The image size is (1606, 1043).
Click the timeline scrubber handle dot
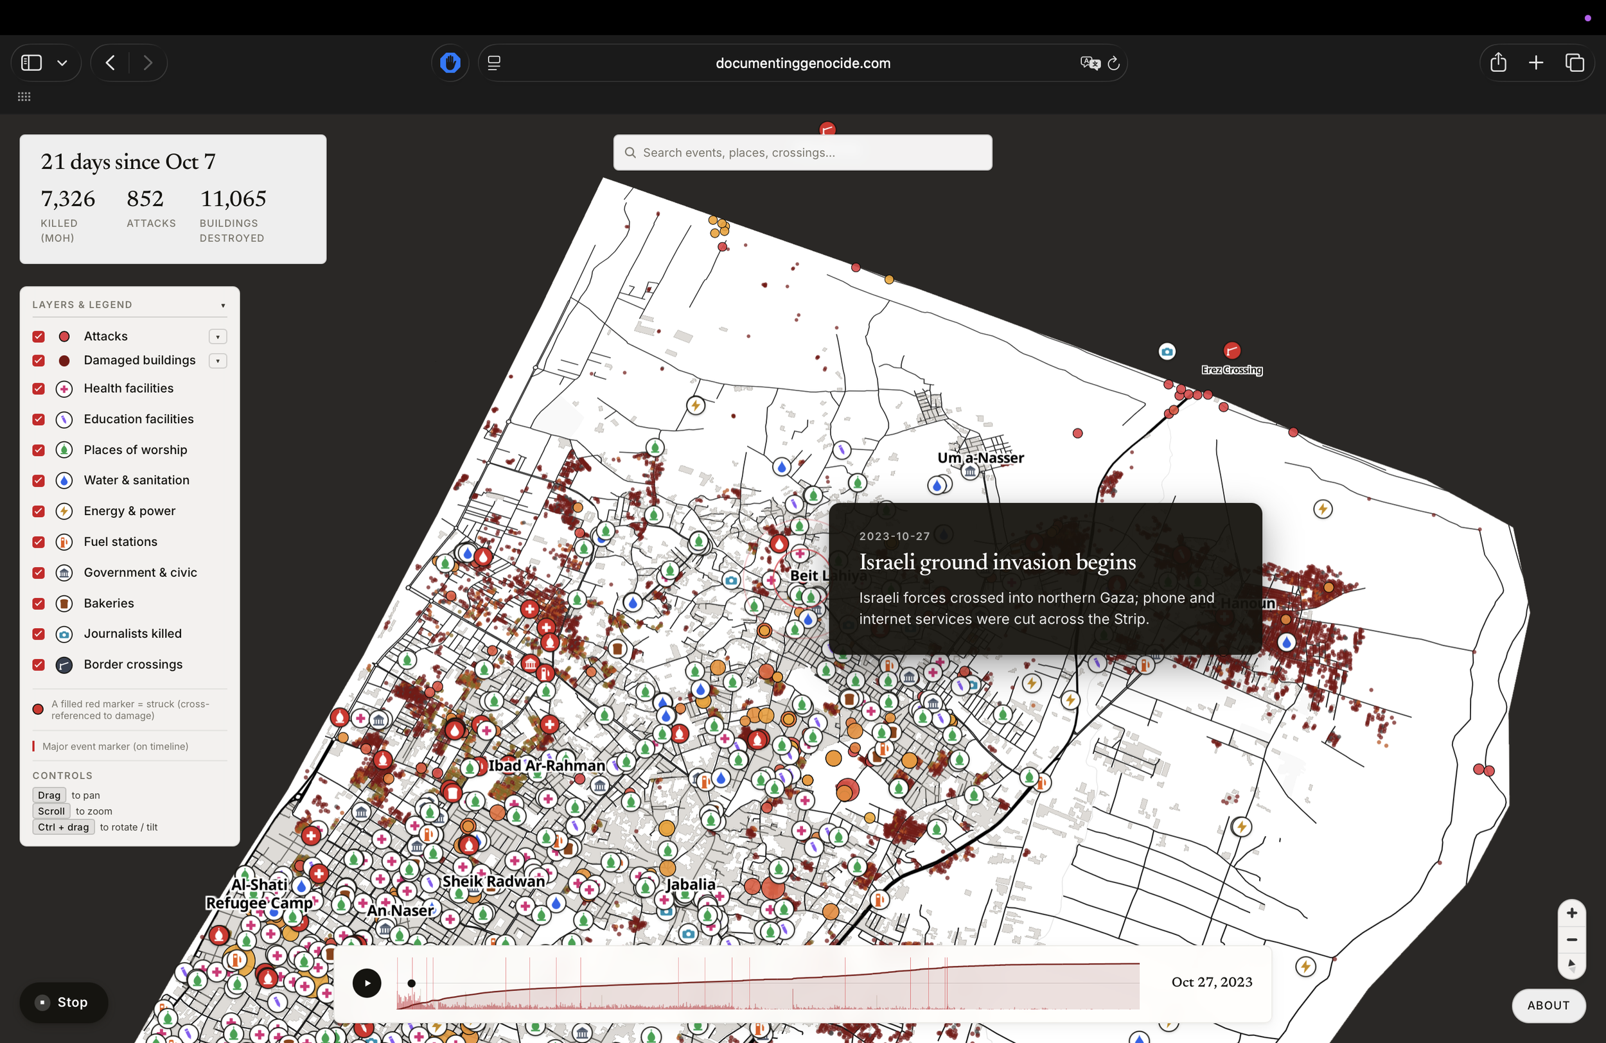[411, 983]
